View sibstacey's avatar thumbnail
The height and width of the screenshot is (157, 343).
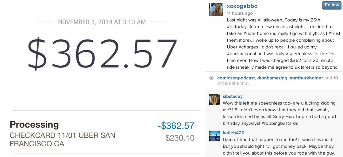tap(214, 100)
